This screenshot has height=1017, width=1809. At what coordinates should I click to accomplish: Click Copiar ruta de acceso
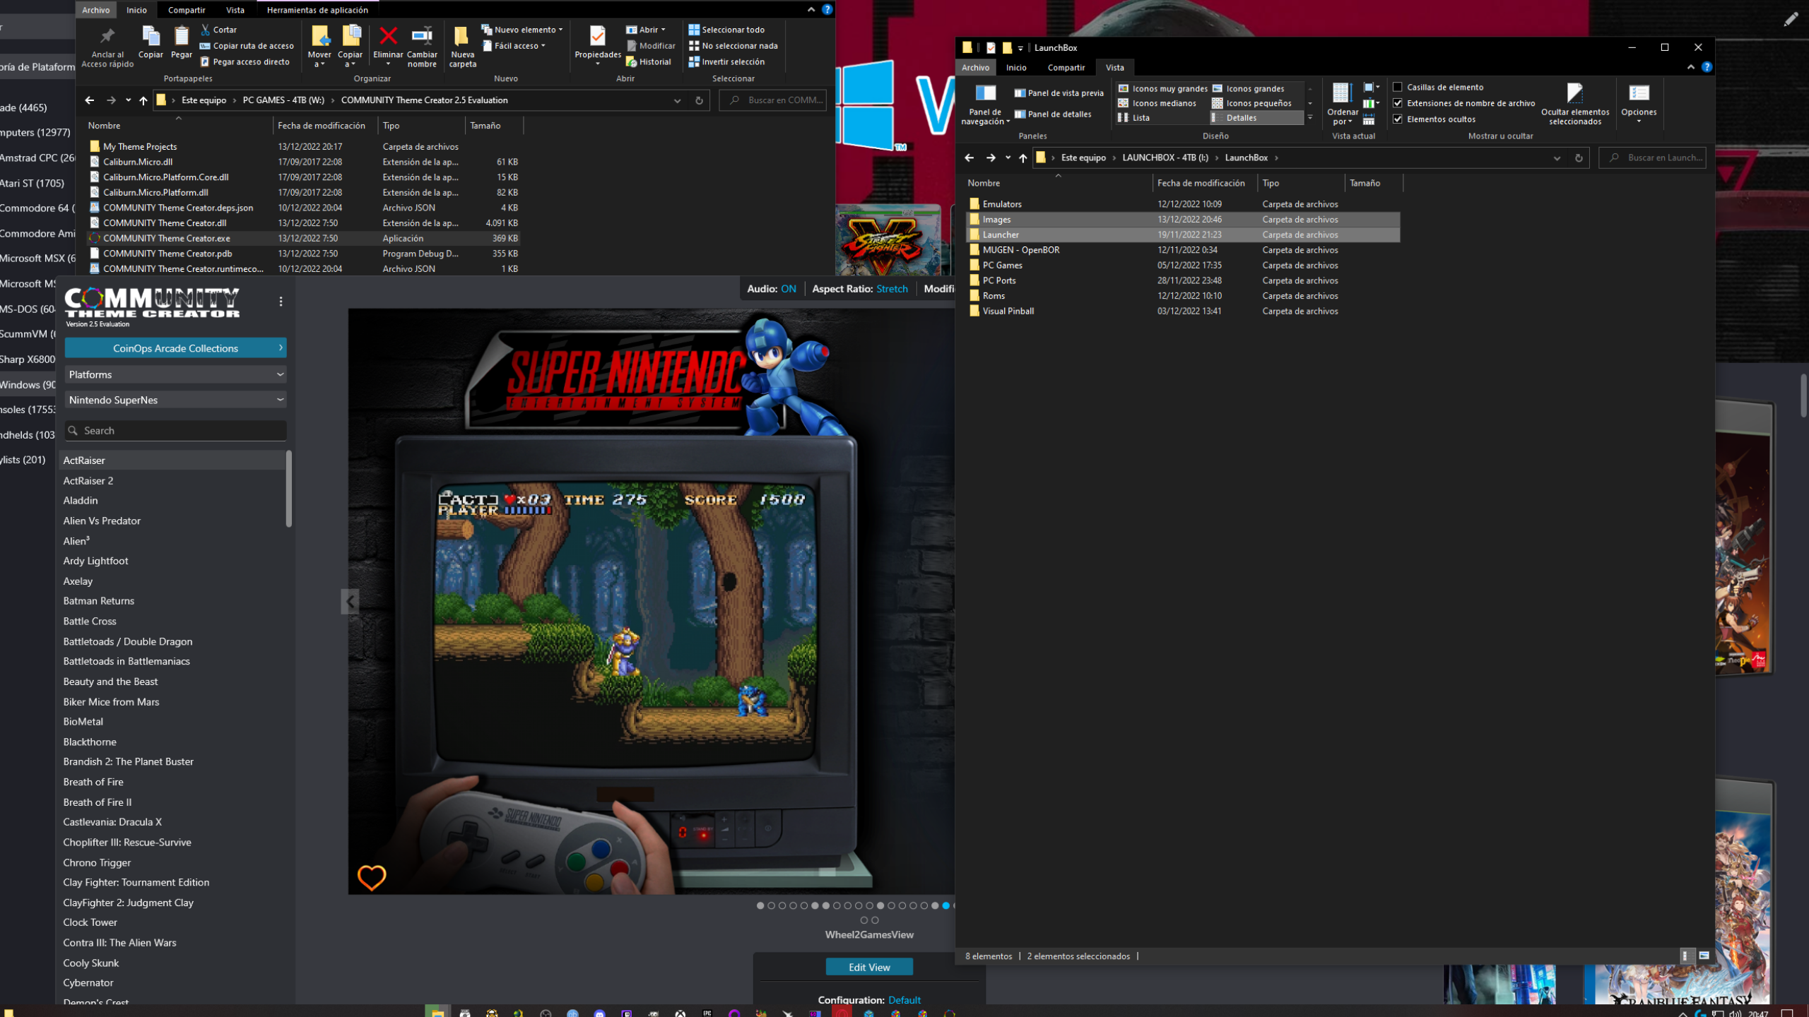247,46
